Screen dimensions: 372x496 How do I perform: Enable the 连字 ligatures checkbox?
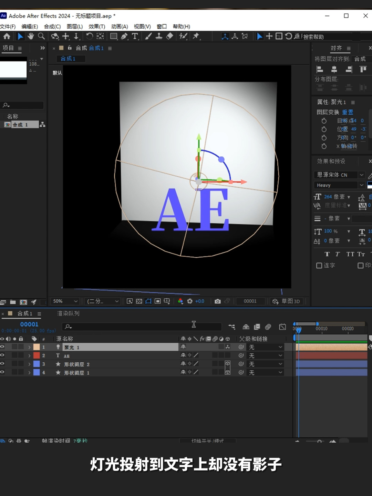[x=319, y=266]
